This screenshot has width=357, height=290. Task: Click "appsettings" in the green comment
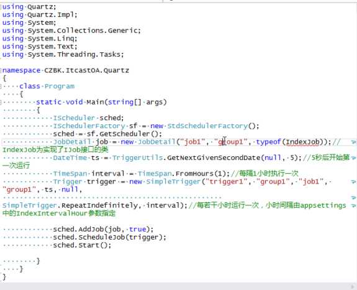(323, 205)
